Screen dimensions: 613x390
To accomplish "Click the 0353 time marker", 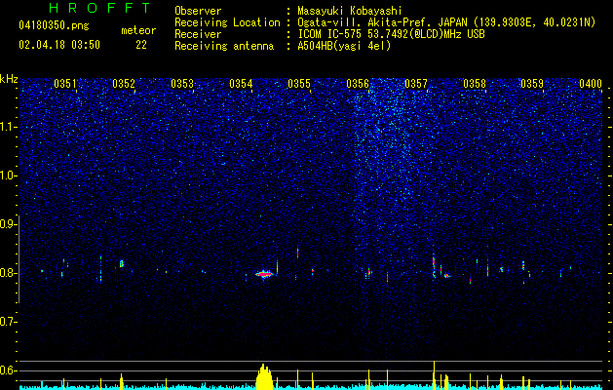I will [x=182, y=84].
